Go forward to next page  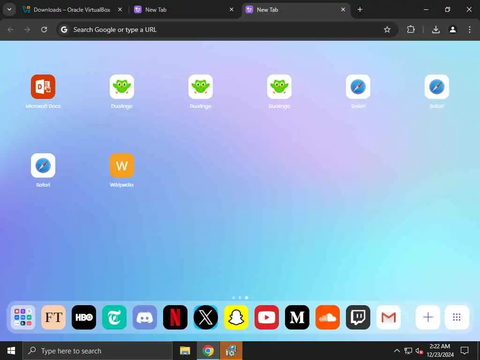[x=27, y=30]
